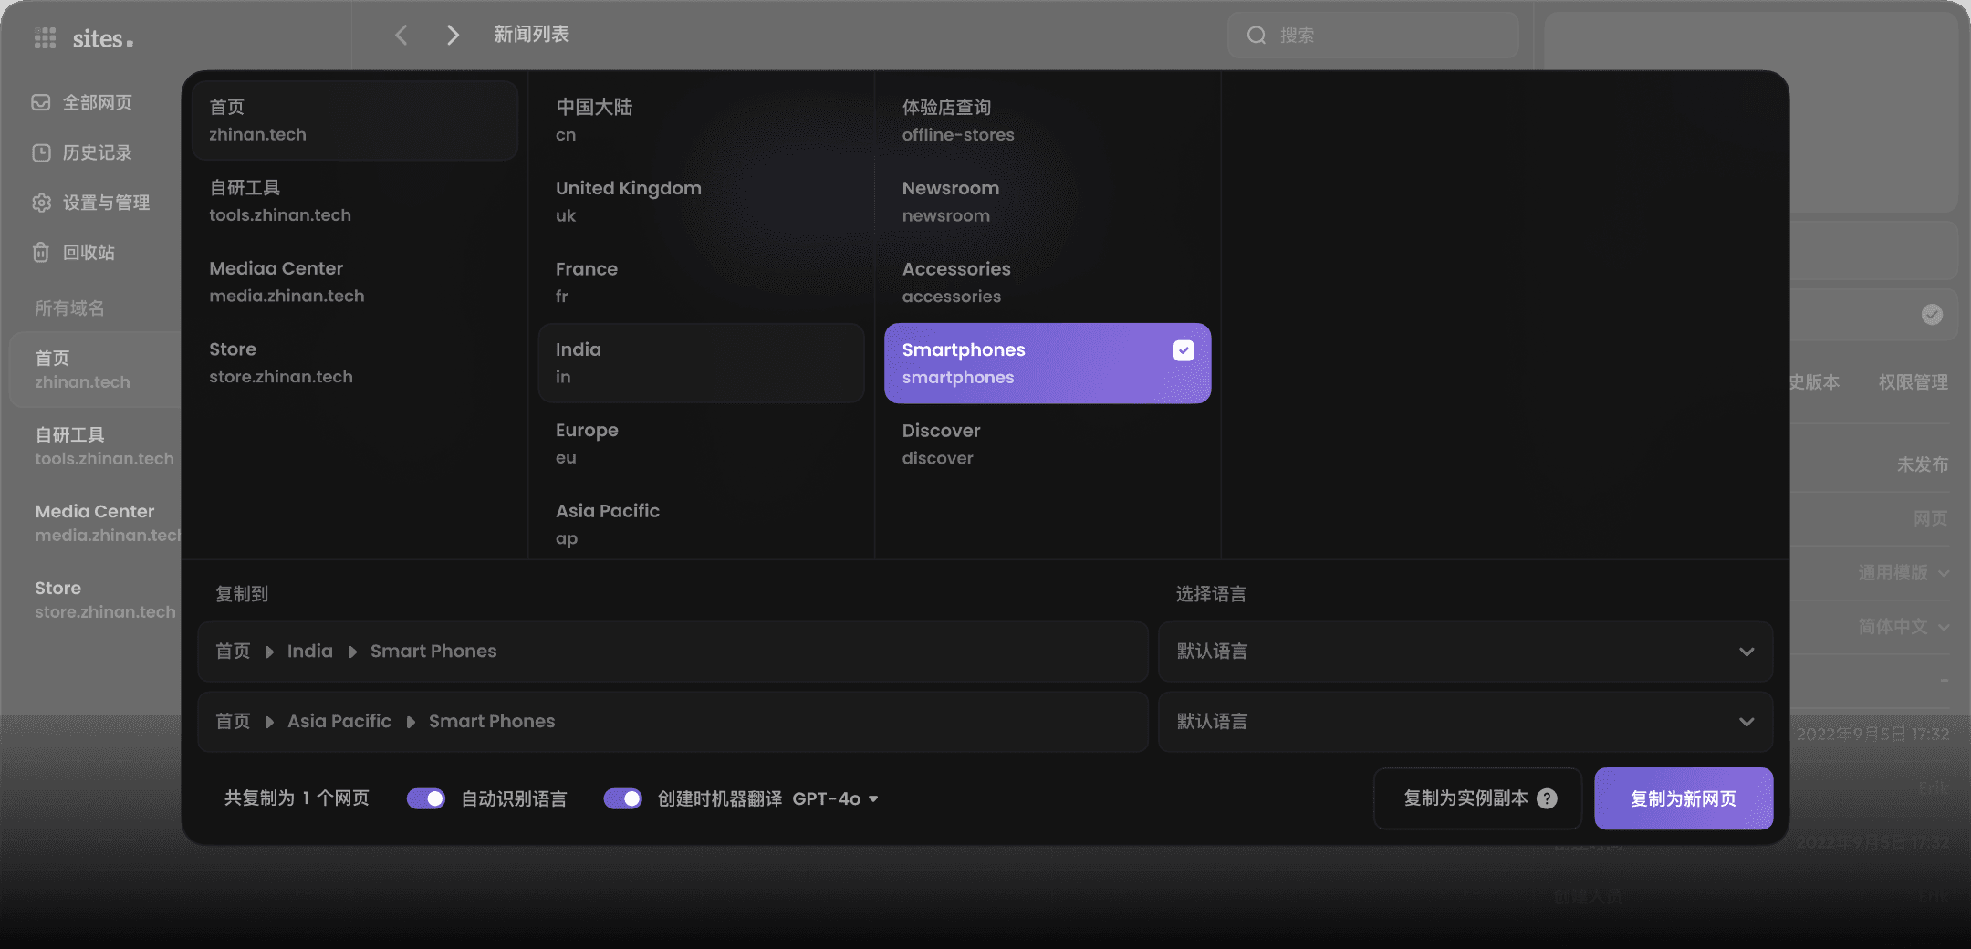Select 首页 zhinan.tech in the dialog
This screenshot has height=949, width=1971.
pyautogui.click(x=355, y=120)
